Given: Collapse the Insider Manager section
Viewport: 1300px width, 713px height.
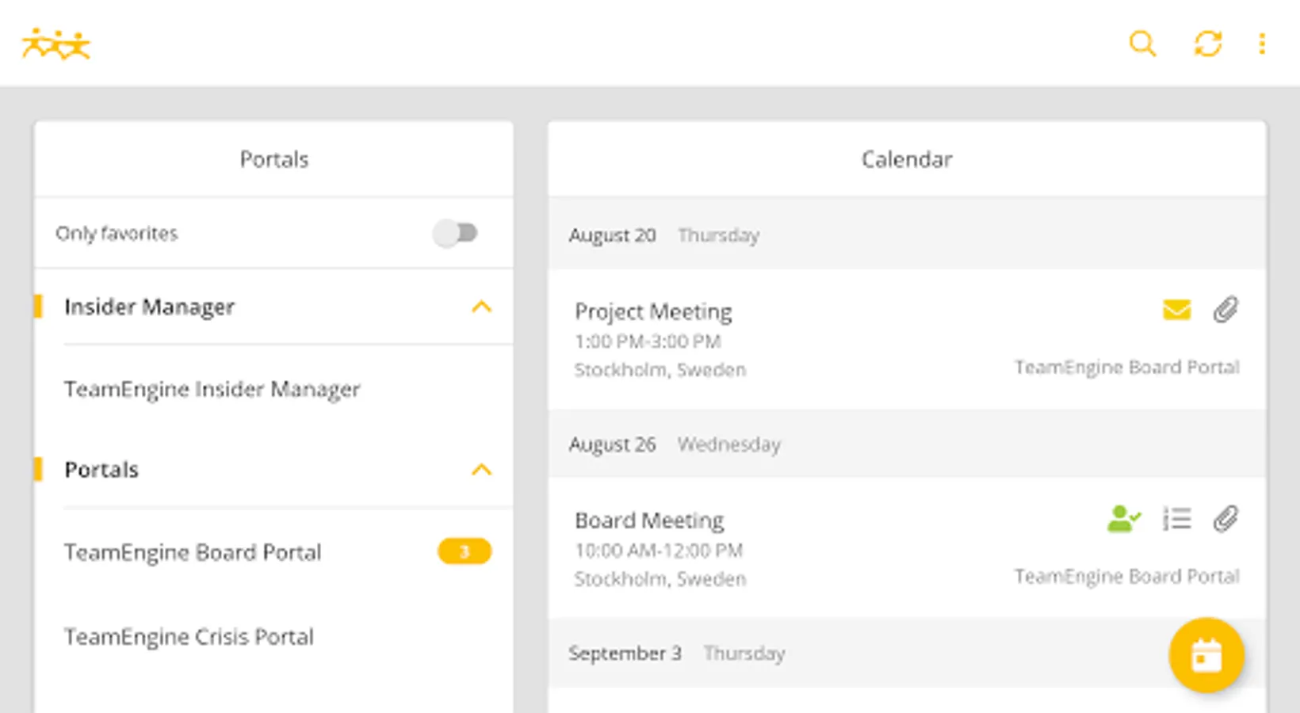Looking at the screenshot, I should (481, 307).
